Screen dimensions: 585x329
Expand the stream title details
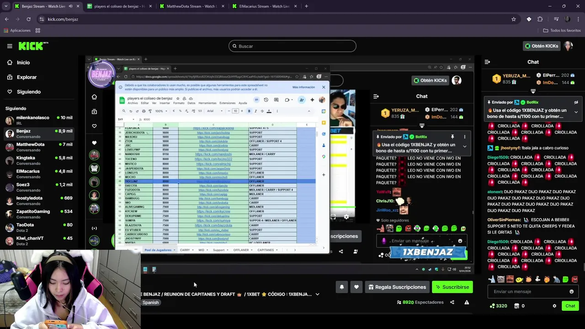tap(317, 294)
